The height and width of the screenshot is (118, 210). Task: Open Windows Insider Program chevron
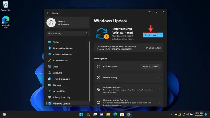tap(160, 102)
